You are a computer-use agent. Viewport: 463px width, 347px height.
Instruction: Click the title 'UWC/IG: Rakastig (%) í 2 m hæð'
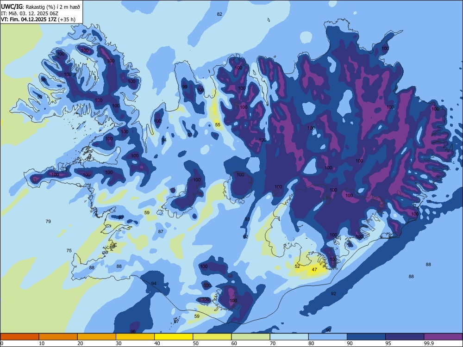point(40,6)
